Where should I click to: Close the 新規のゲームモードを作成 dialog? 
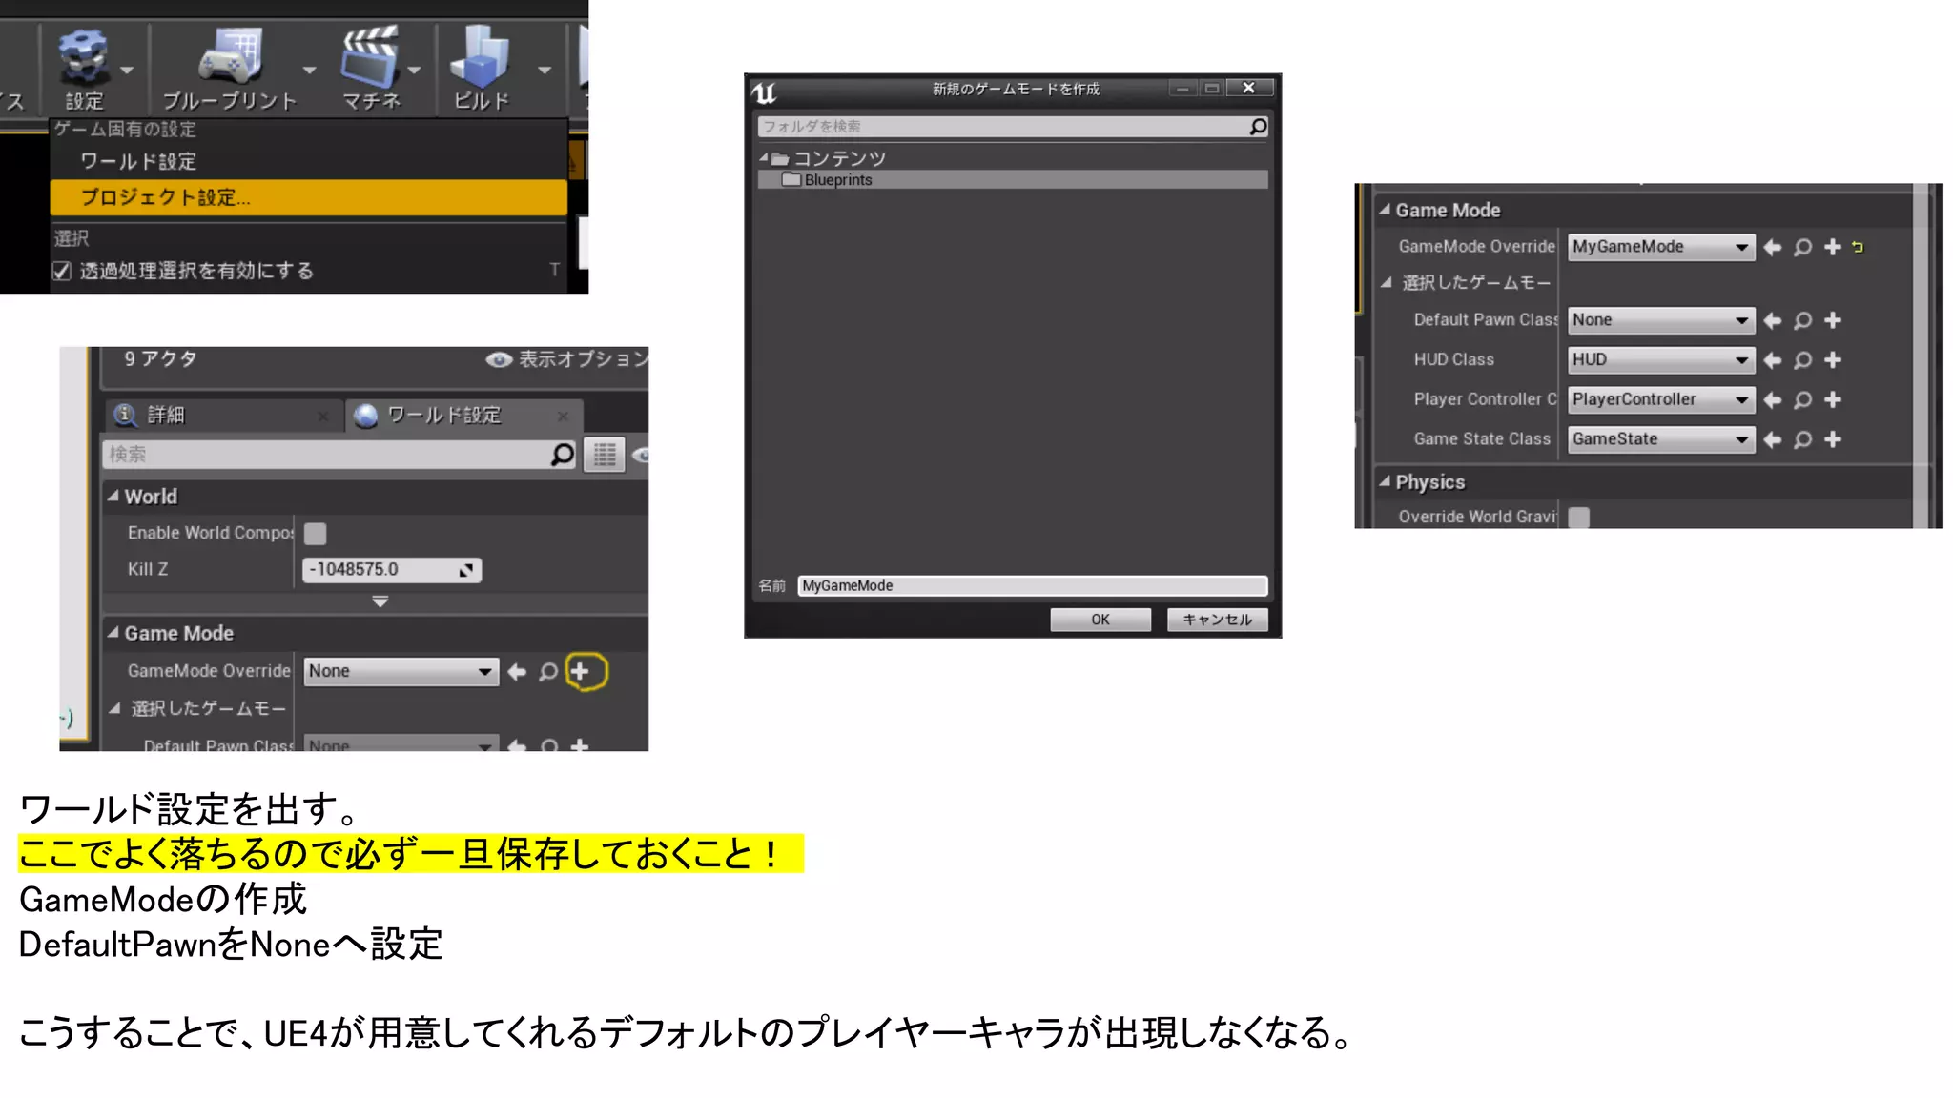click(1248, 88)
